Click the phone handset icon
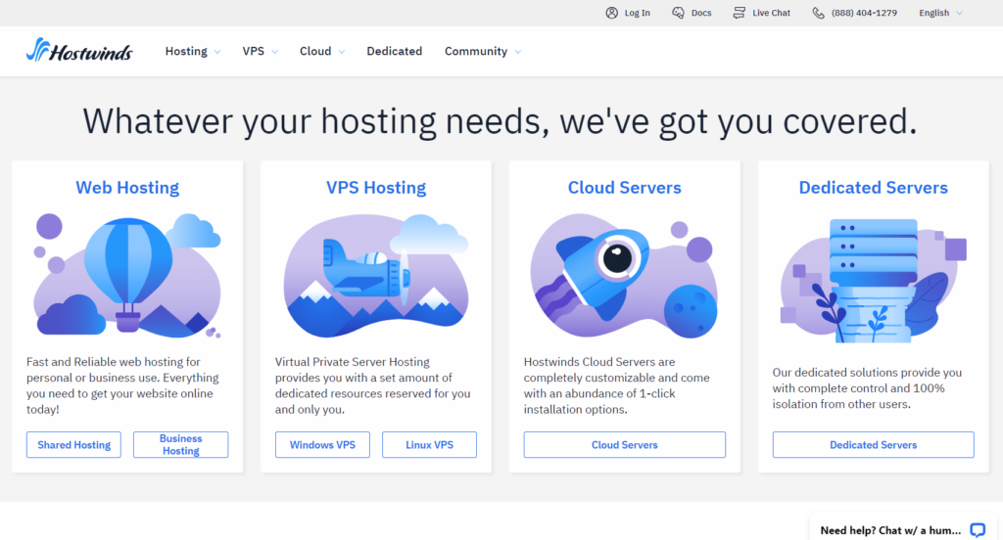Screen dimensions: 1003x540 (x=818, y=13)
